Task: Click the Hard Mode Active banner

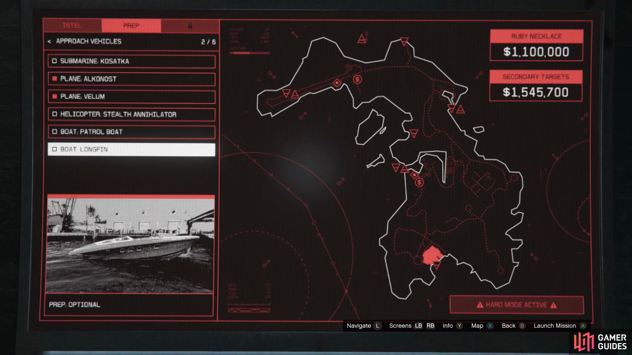Action: pyautogui.click(x=517, y=305)
